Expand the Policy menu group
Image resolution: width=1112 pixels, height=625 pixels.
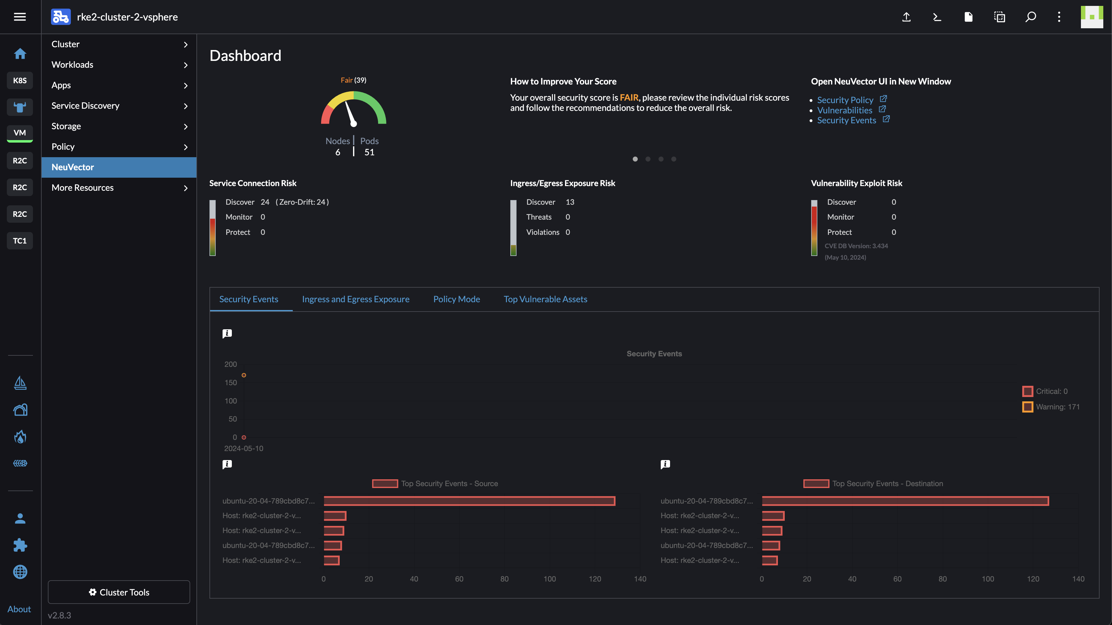click(119, 147)
